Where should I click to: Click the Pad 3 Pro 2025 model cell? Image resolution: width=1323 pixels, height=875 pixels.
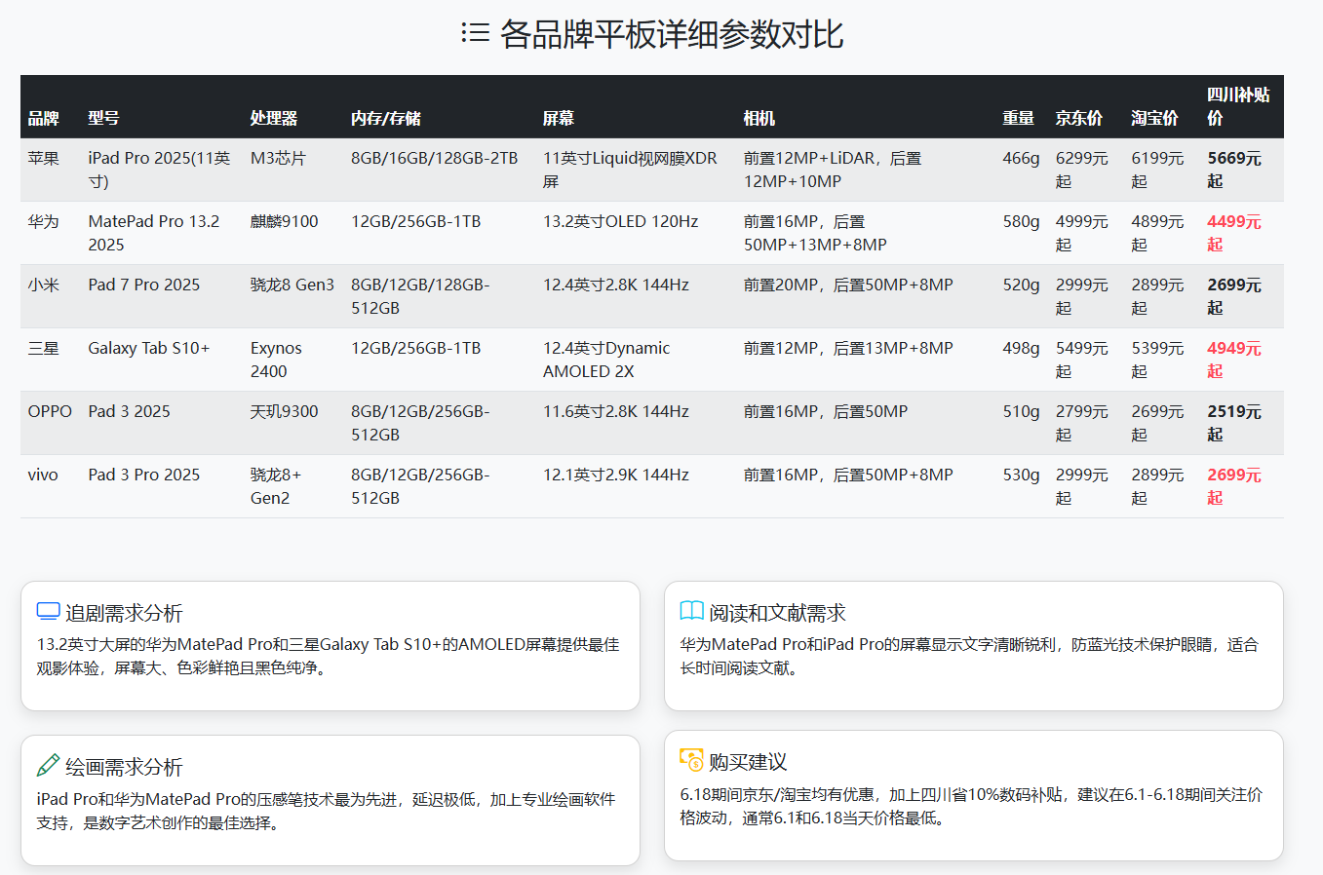[x=144, y=475]
